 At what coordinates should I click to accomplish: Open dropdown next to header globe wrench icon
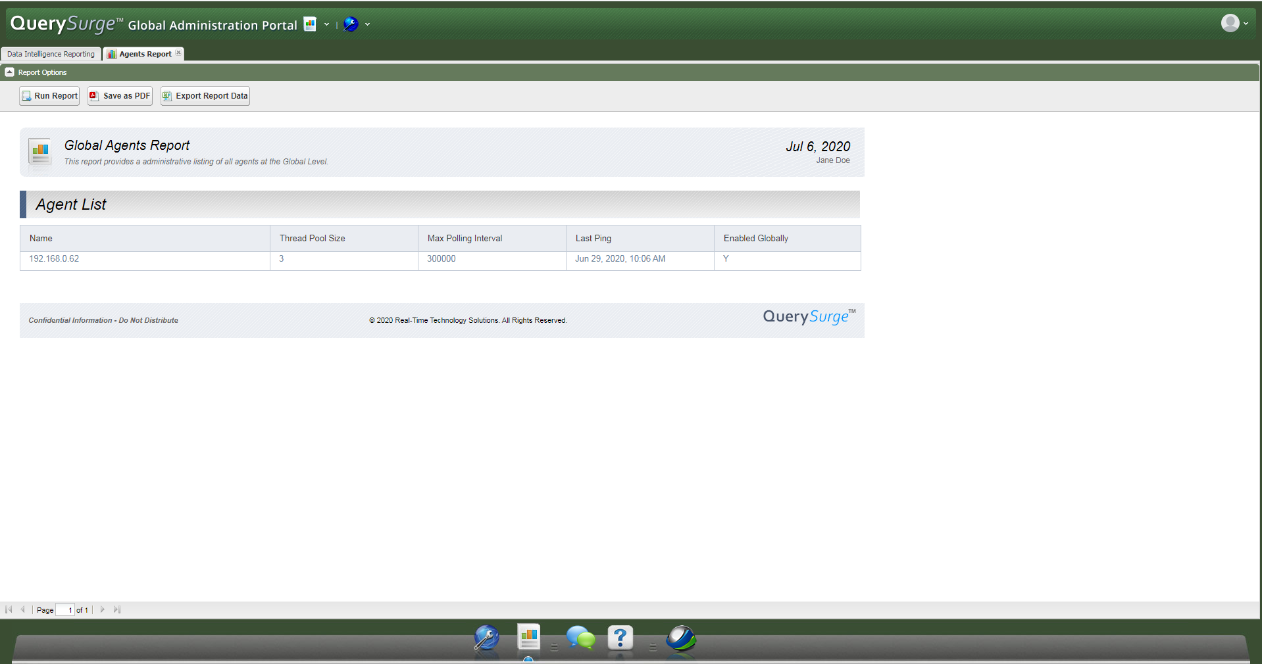(367, 25)
